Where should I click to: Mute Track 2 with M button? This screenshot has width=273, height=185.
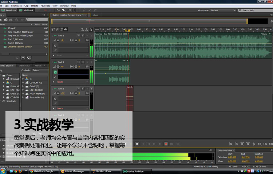[x=79, y=62]
